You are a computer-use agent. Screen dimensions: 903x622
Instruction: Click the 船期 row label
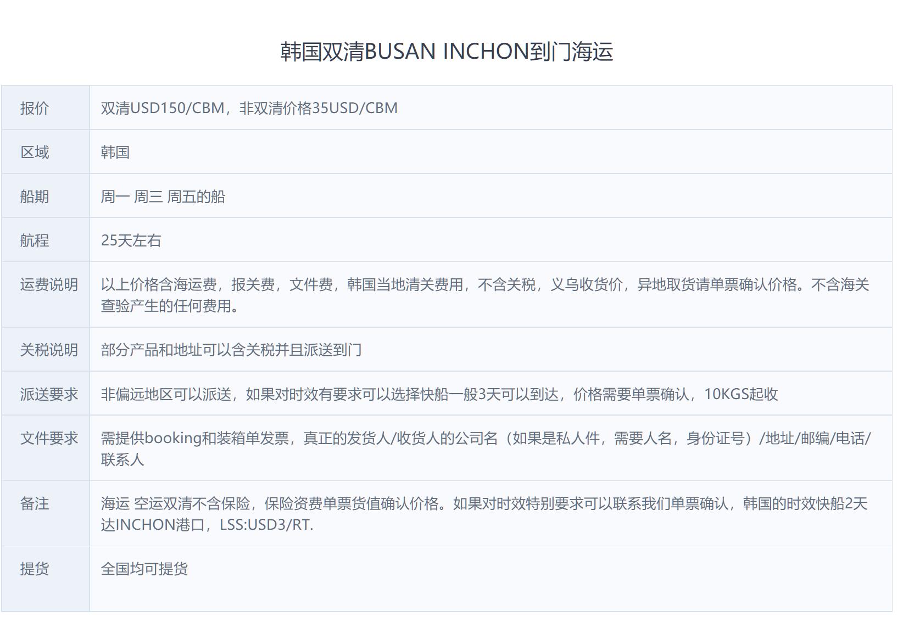35,197
